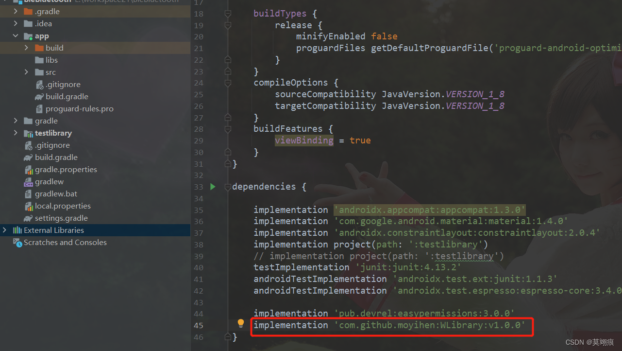The image size is (622, 351).
Task: Select the .gradle folder icon
Action: (28, 11)
